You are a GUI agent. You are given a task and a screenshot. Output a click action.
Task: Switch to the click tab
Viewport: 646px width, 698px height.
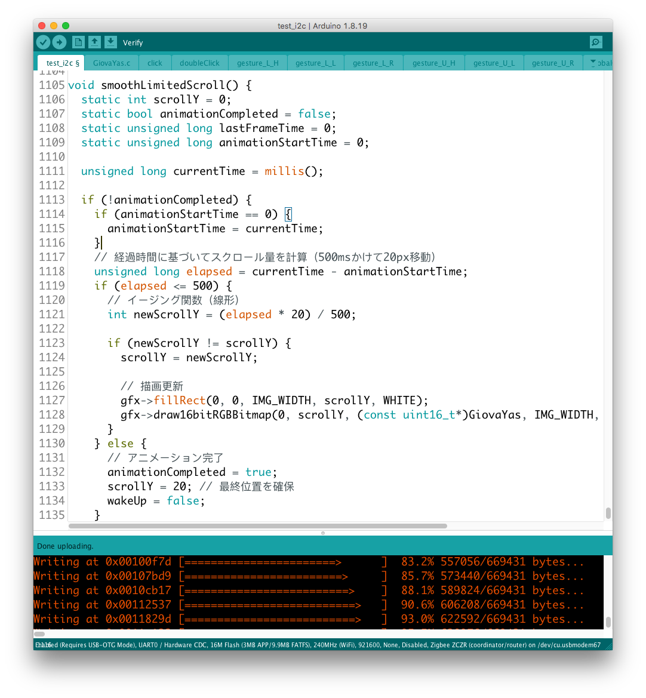[x=155, y=63]
